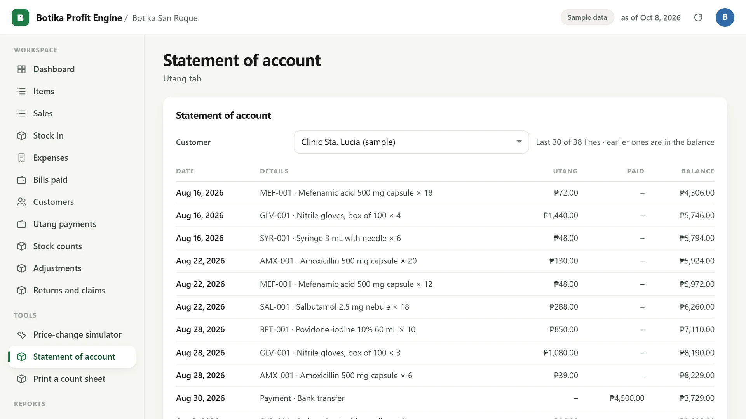Screen dimensions: 746x419
Task: Click the ₱8,229.00 balance value
Action: 697,376
